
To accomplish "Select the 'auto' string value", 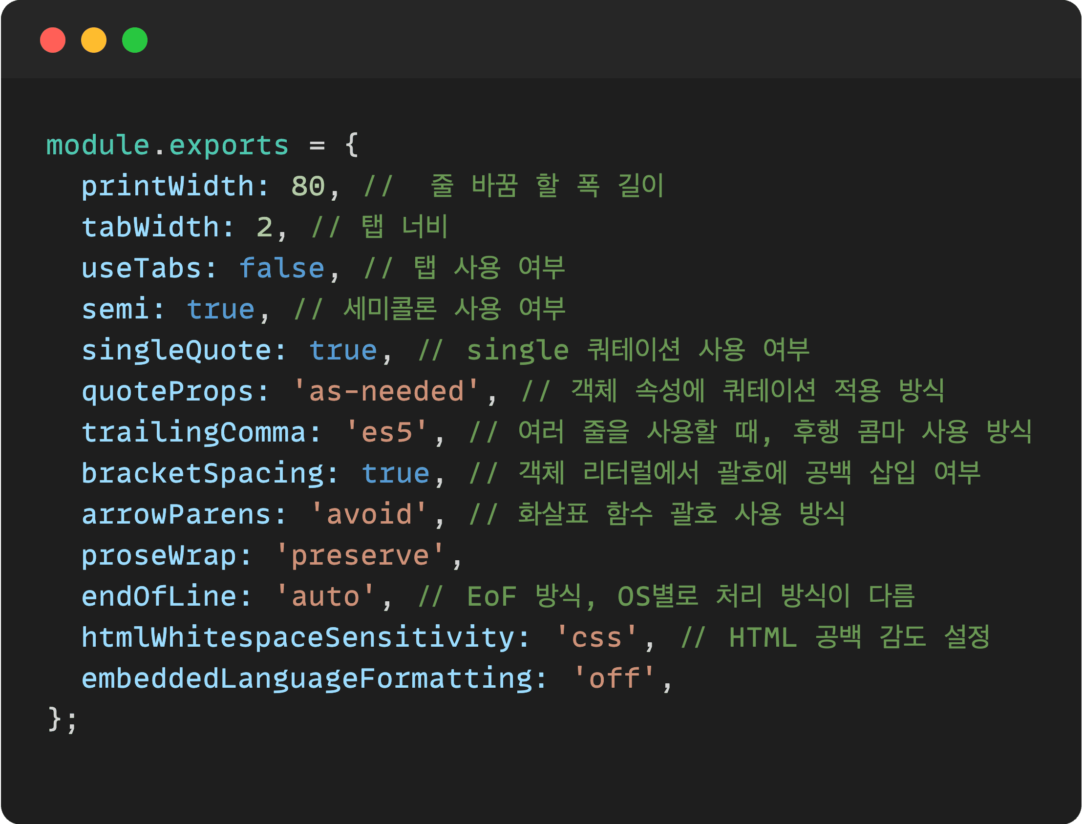I will pyautogui.click(x=326, y=597).
